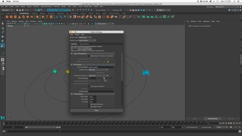Toggle the lock selection icon
Viewport: 242px width, 136px height.
coord(70,10)
